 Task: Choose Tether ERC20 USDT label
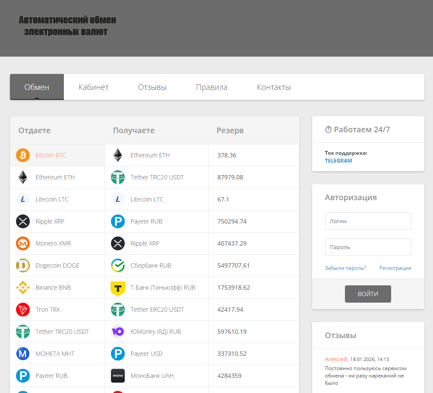coord(158,310)
